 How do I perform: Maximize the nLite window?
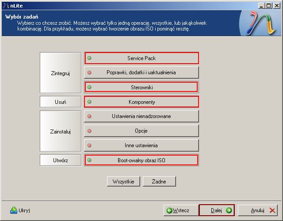[x=268, y=6]
